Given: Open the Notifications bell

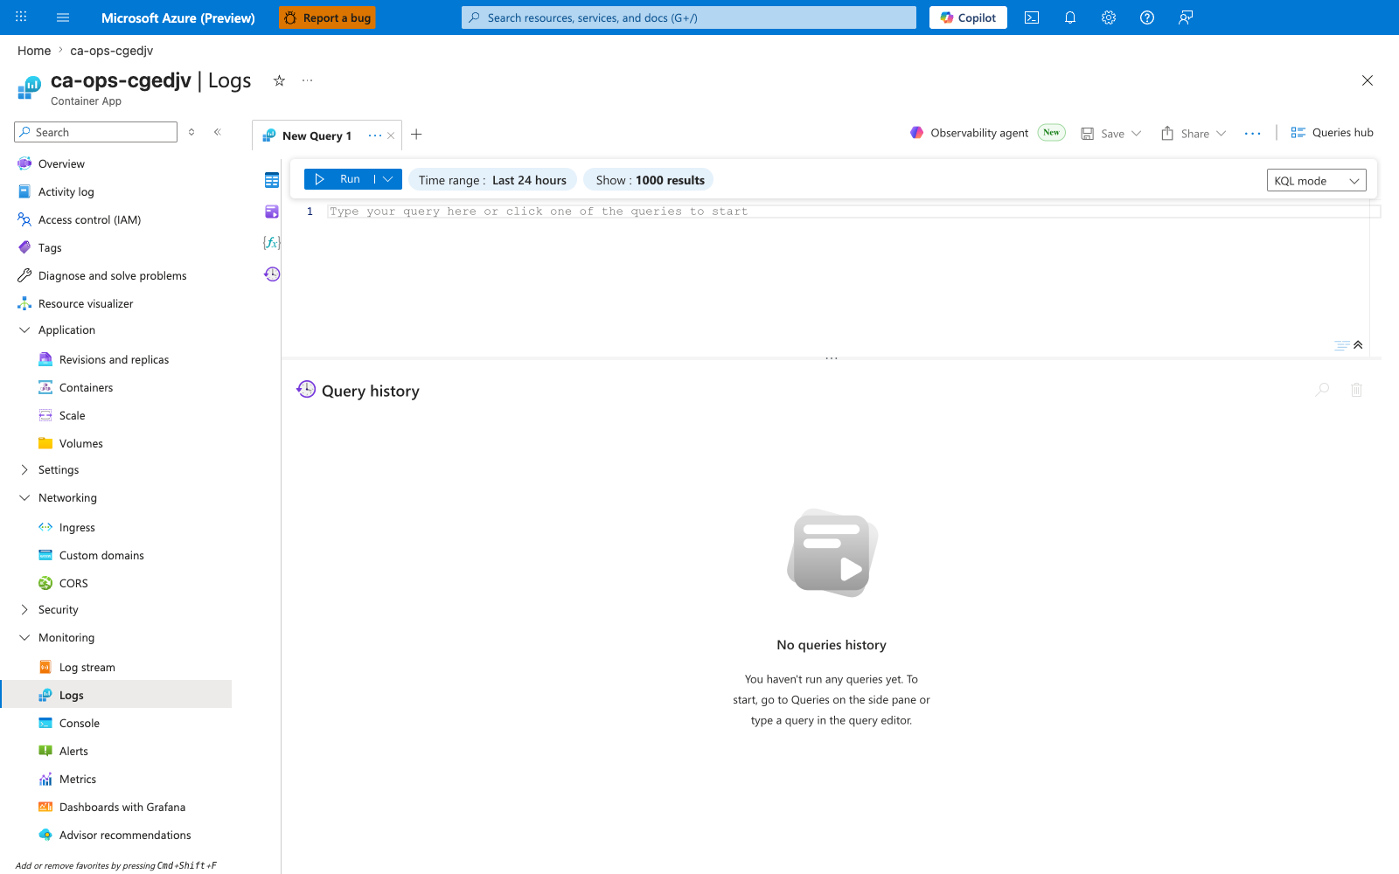Looking at the screenshot, I should pos(1070,17).
